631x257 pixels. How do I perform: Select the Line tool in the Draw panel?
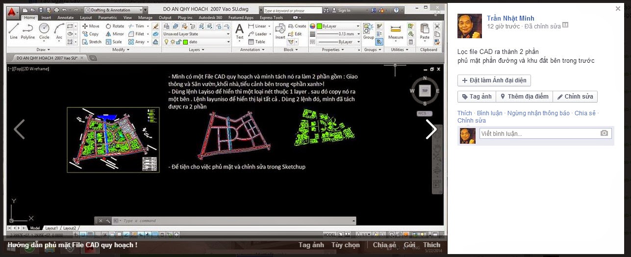14,31
